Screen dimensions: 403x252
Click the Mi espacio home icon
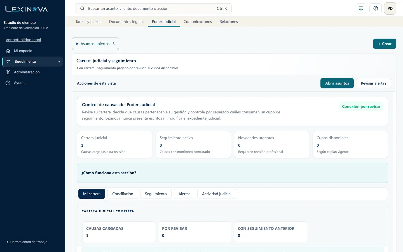click(8, 51)
